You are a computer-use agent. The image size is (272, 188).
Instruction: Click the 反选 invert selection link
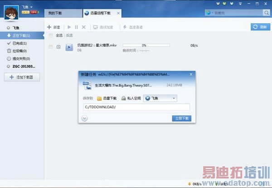69,35
